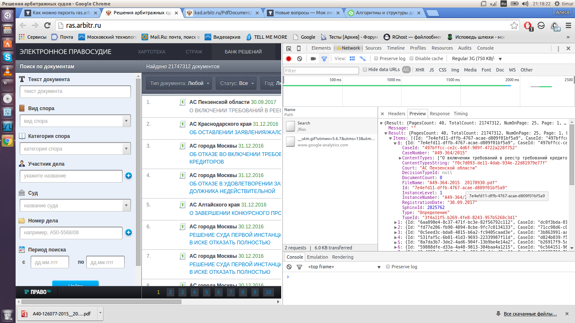Filter requests by XHR type
Screen dimensions: 575x323
420,70
